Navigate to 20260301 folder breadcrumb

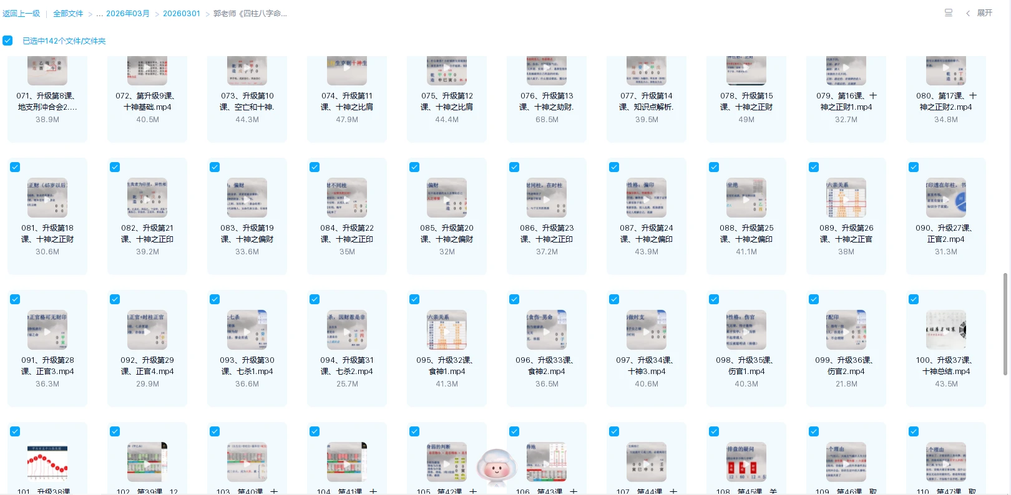182,14
